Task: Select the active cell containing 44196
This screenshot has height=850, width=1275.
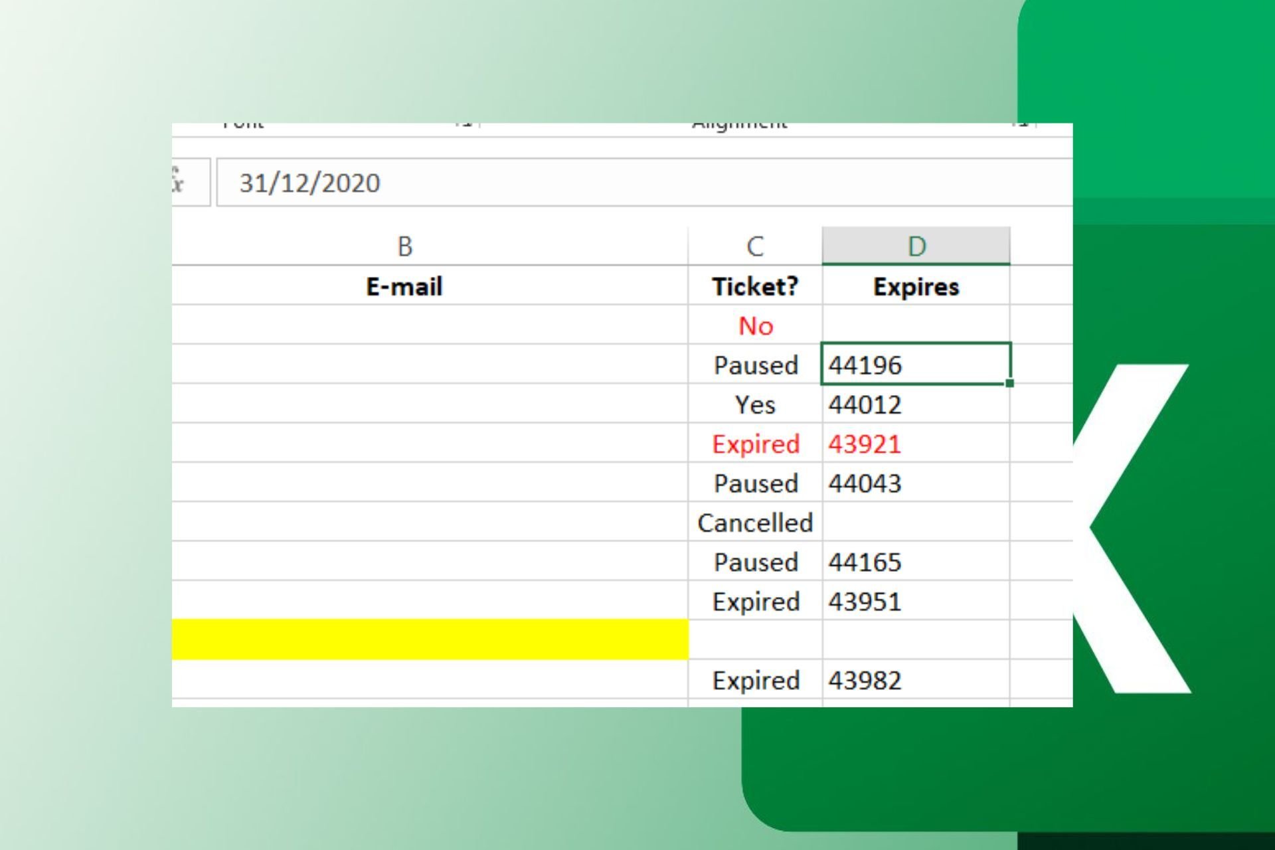Action: [916, 364]
